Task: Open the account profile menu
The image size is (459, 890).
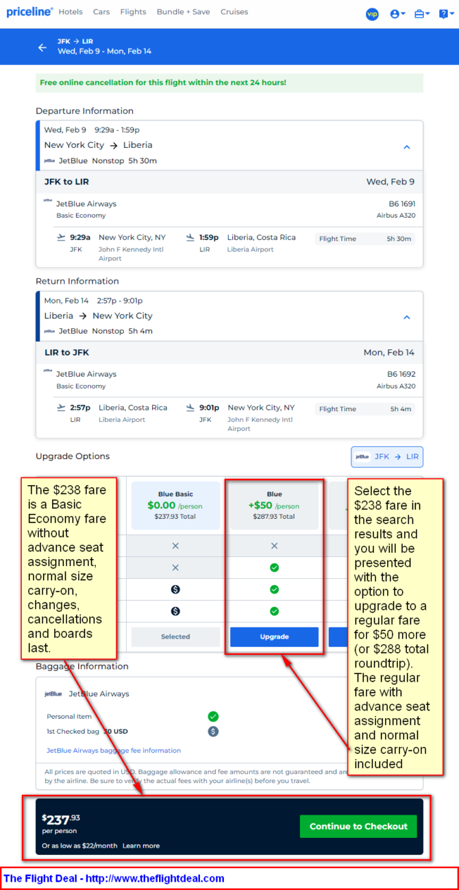Action: pos(397,14)
